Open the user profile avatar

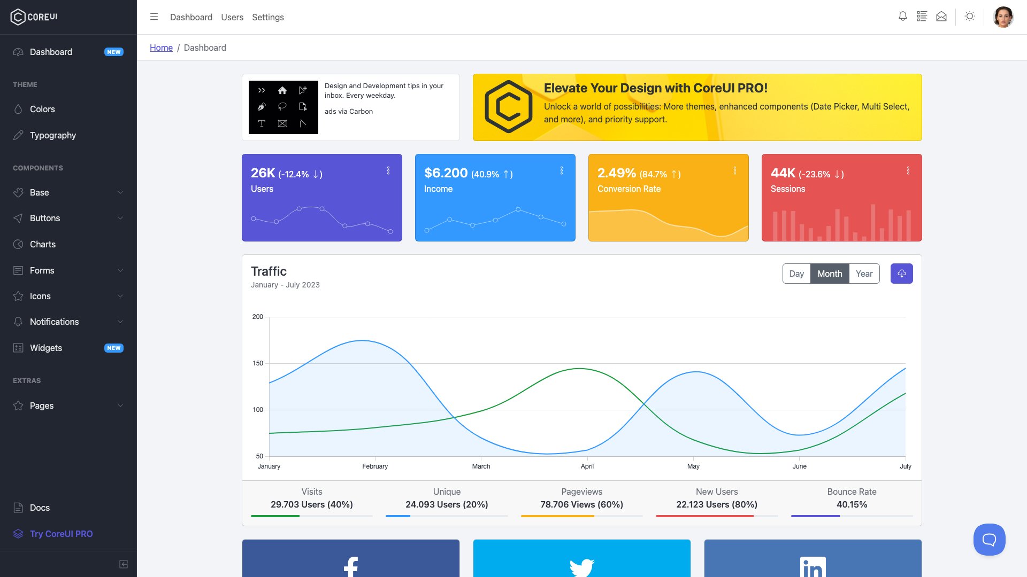pyautogui.click(x=1004, y=17)
